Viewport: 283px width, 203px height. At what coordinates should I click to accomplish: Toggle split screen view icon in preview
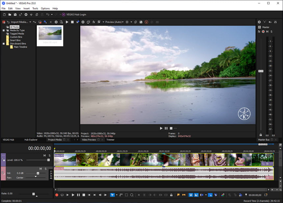[x=99, y=22]
